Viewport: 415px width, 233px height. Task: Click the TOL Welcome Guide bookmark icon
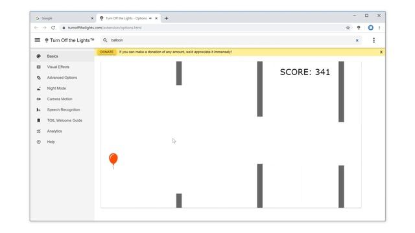[39, 120]
